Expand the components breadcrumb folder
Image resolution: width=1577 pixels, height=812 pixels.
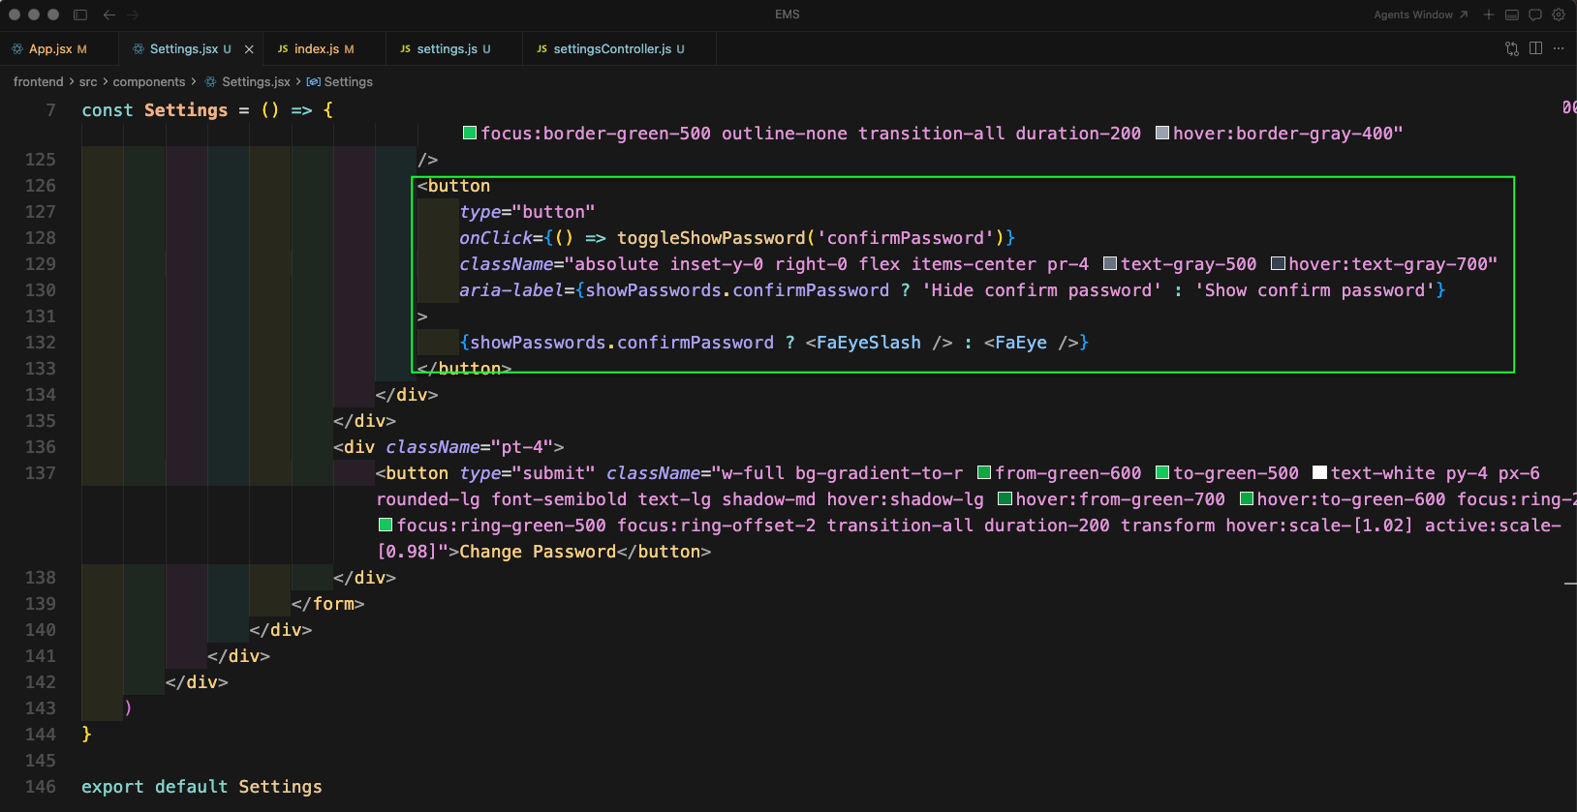148,82
